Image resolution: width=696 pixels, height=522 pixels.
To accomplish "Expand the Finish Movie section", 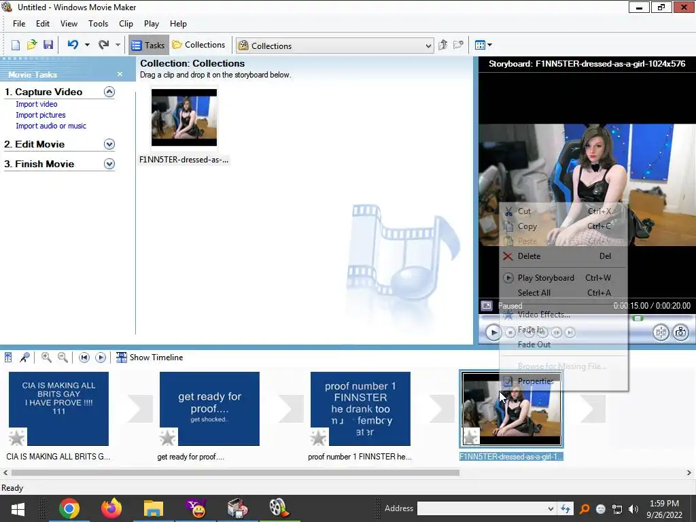I will 109,164.
